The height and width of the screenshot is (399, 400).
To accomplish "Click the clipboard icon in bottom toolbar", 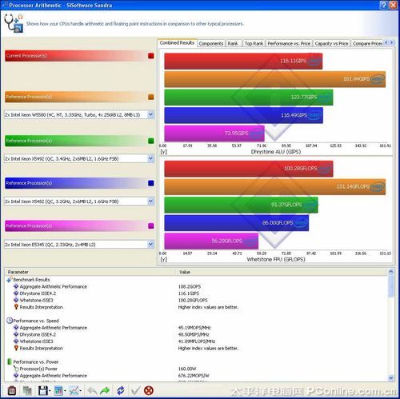I will (x=11, y=391).
